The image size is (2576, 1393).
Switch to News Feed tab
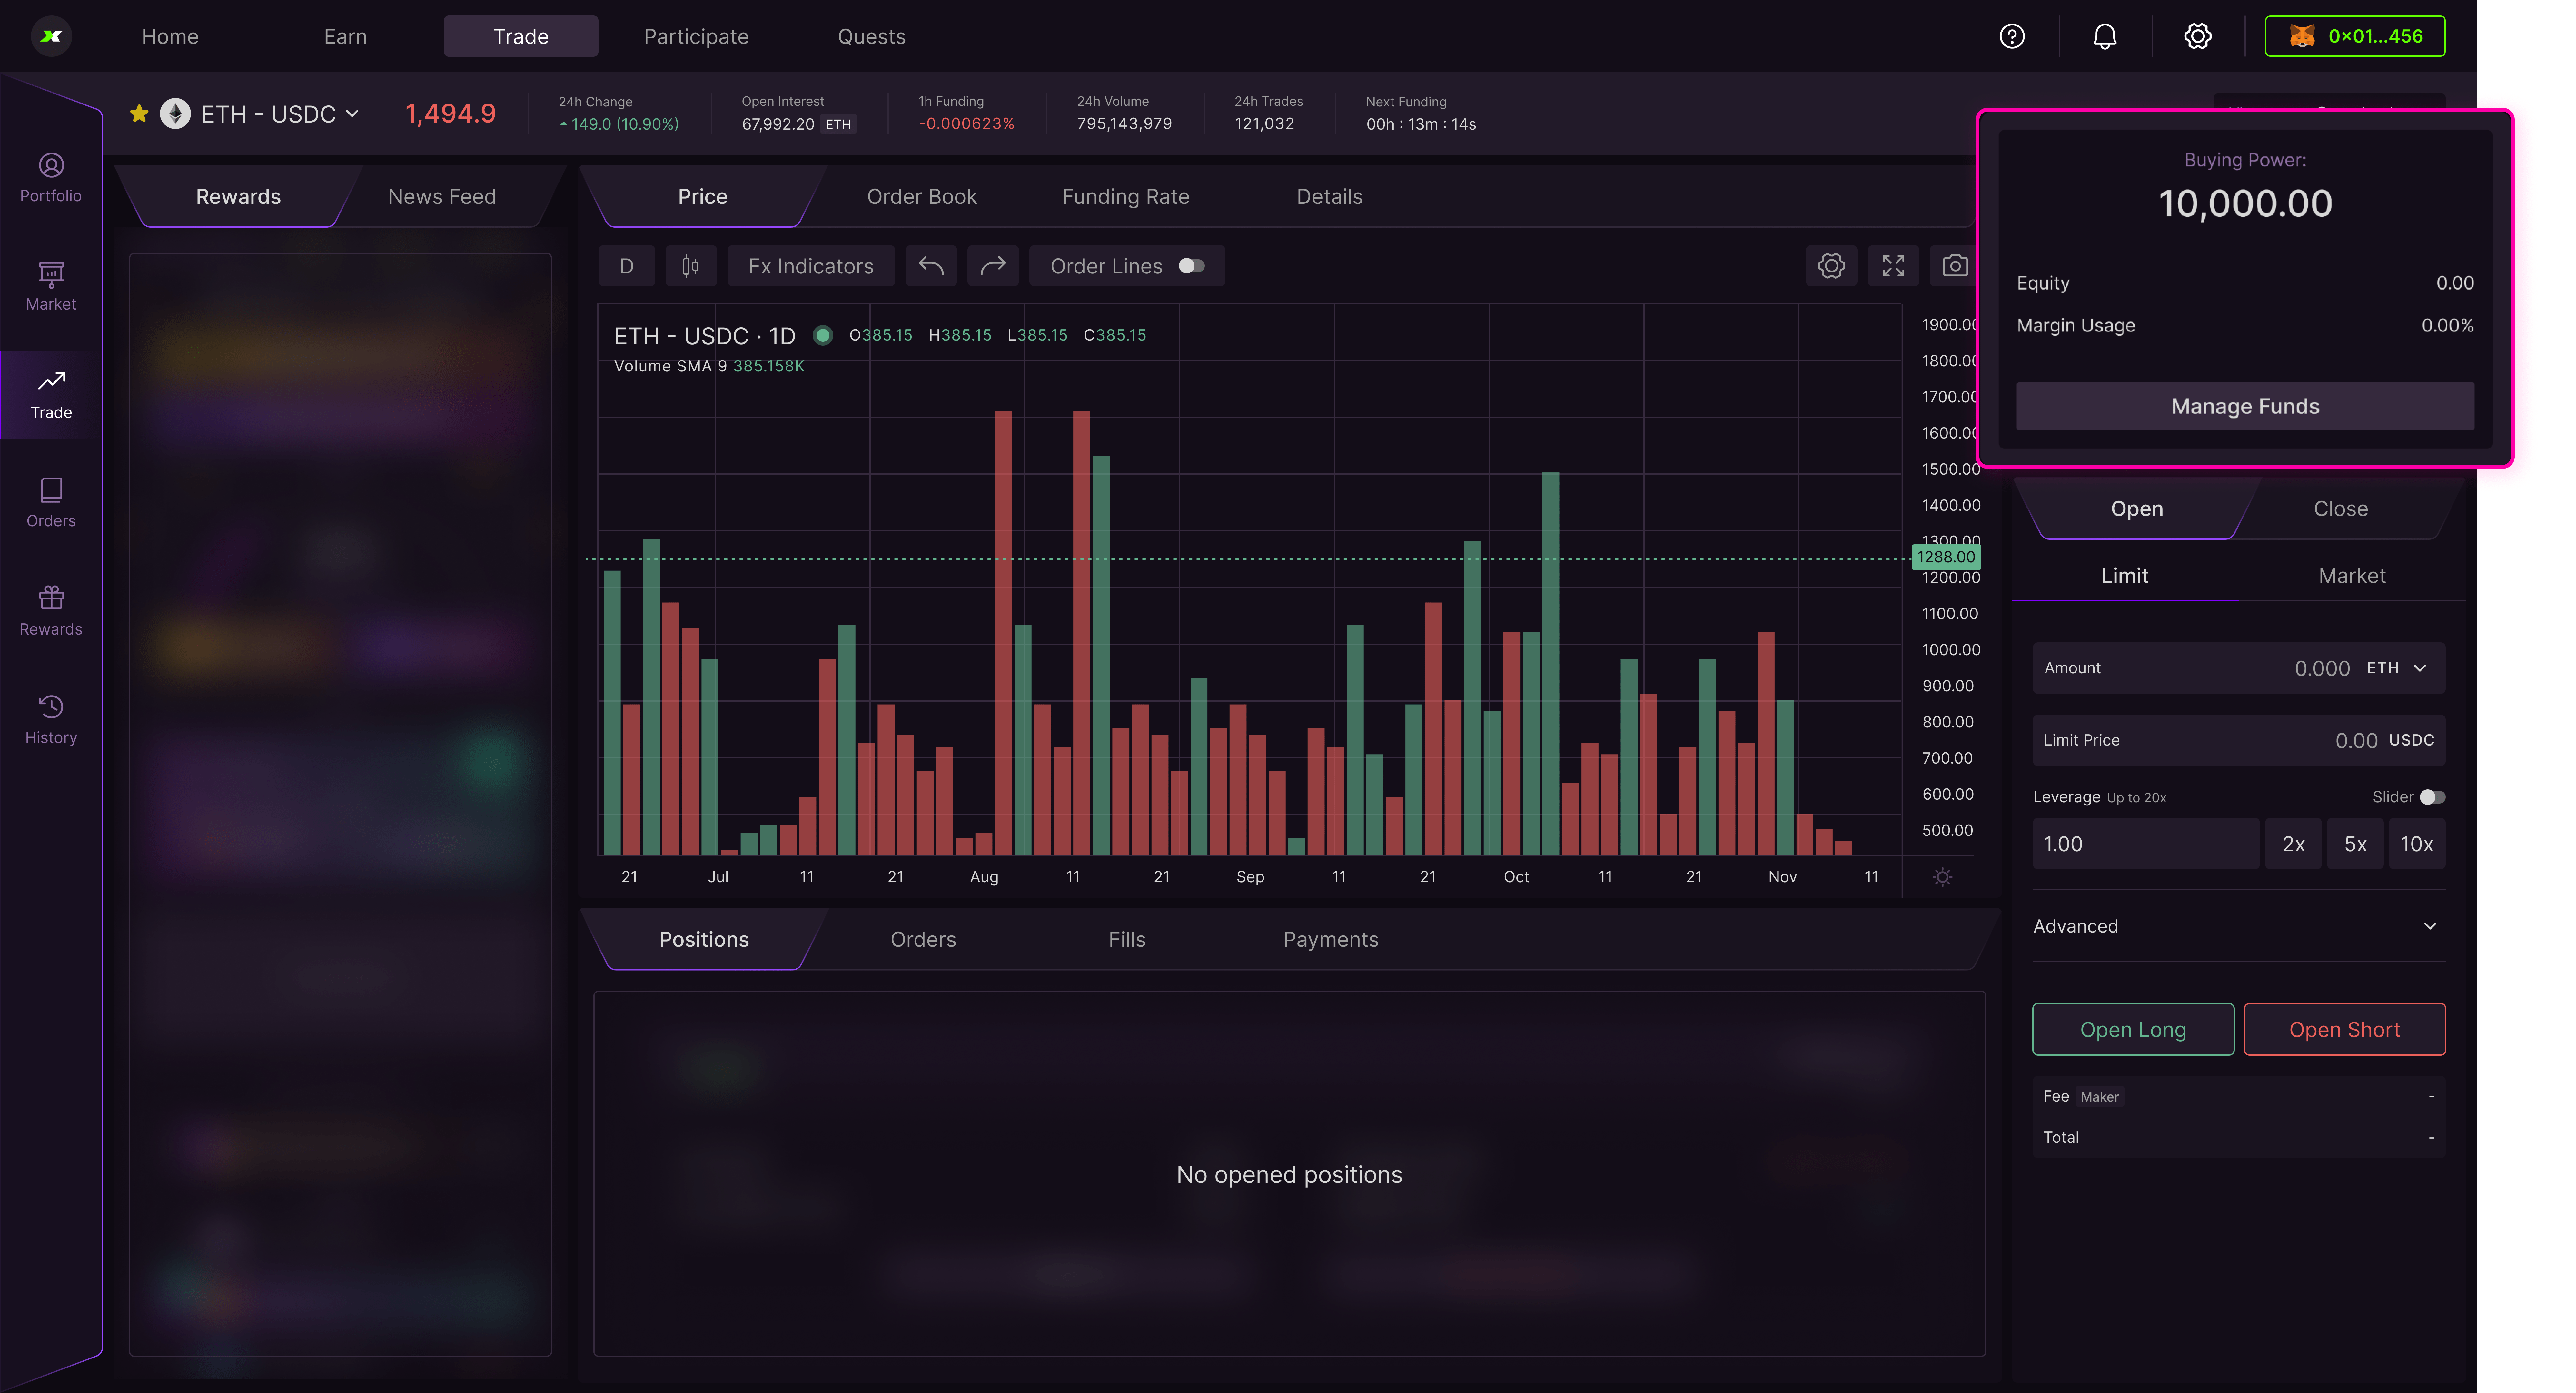442,197
